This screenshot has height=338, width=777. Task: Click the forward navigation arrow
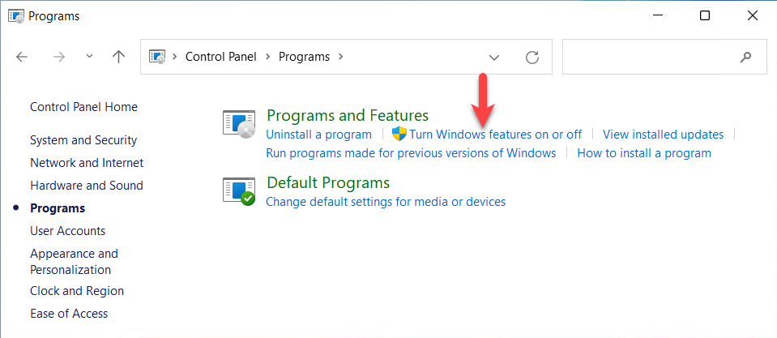pos(58,57)
